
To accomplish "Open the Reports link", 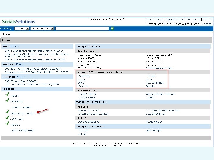I will tap(150, 86).
